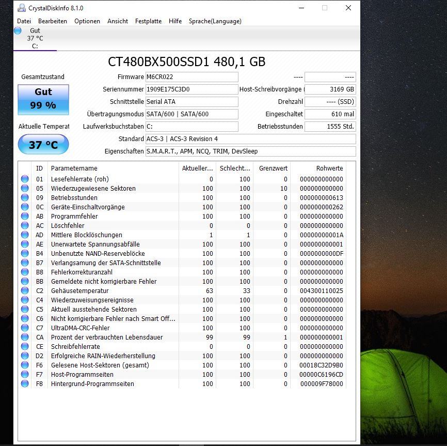Click status orb for Geräte-Einschaltvorgänge
The width and height of the screenshot is (447, 446).
pyautogui.click(x=25, y=207)
